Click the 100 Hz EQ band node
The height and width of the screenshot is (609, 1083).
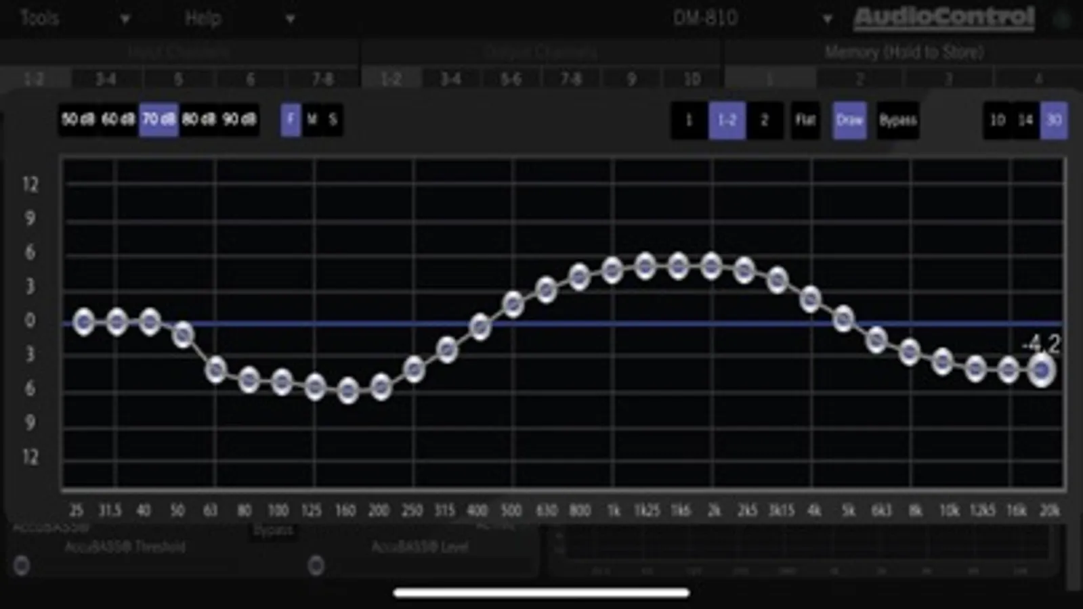tap(282, 382)
